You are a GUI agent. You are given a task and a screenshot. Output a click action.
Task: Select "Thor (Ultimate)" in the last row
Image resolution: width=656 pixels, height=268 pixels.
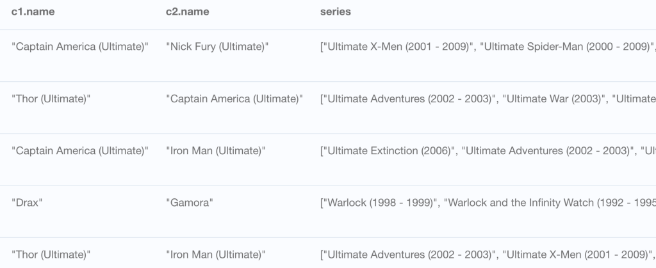click(x=51, y=255)
